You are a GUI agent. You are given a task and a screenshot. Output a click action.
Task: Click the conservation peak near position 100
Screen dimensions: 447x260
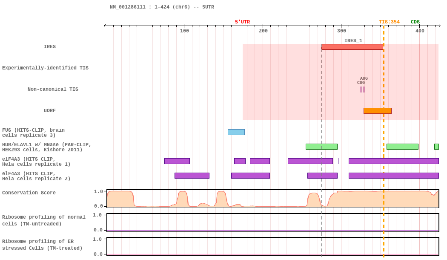[x=183, y=198]
